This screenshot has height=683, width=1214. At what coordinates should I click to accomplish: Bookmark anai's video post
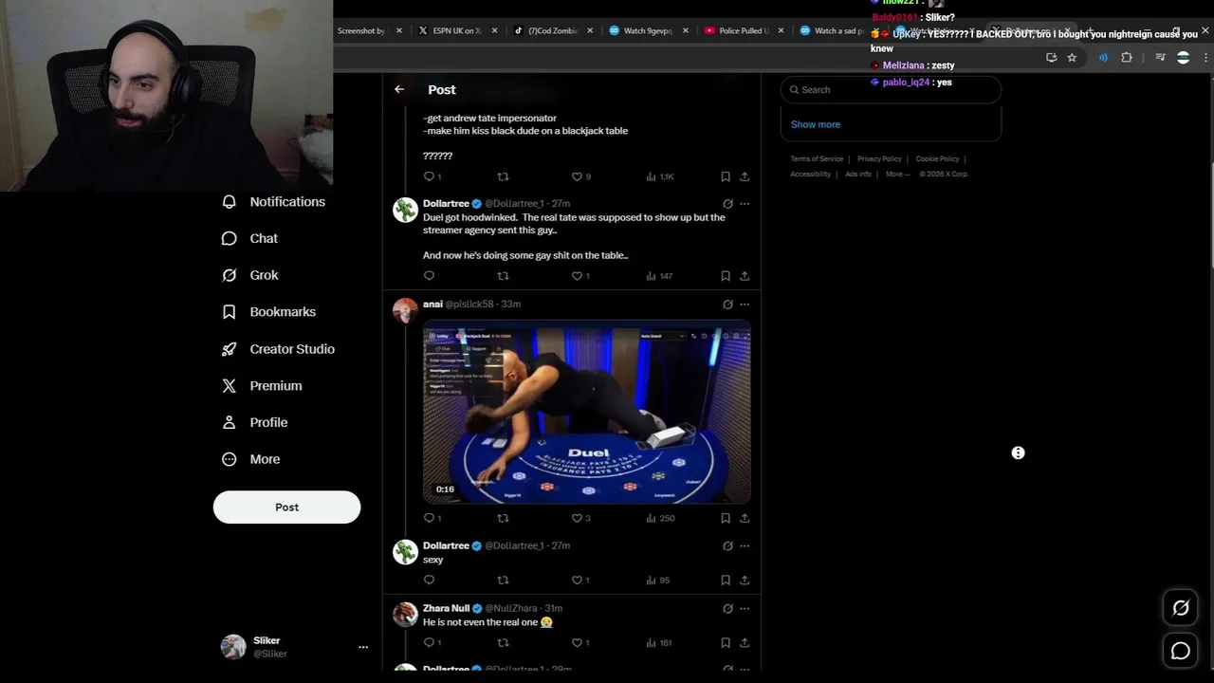click(726, 518)
